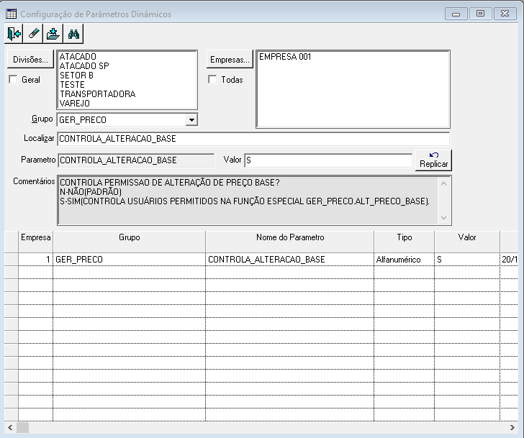Select TESTE division
The height and width of the screenshot is (438, 524).
click(72, 85)
